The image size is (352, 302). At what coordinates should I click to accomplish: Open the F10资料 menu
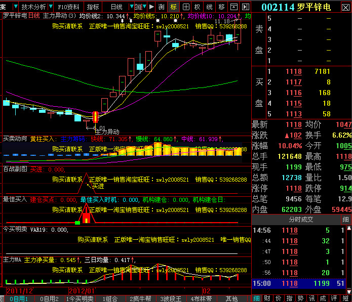point(68,7)
